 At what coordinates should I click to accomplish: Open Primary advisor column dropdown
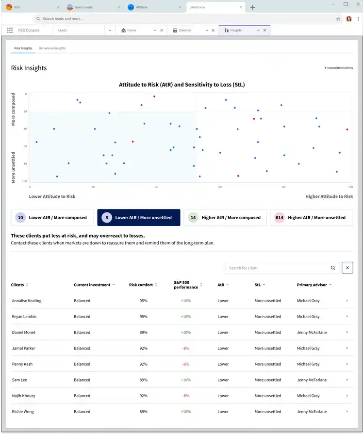pos(330,285)
